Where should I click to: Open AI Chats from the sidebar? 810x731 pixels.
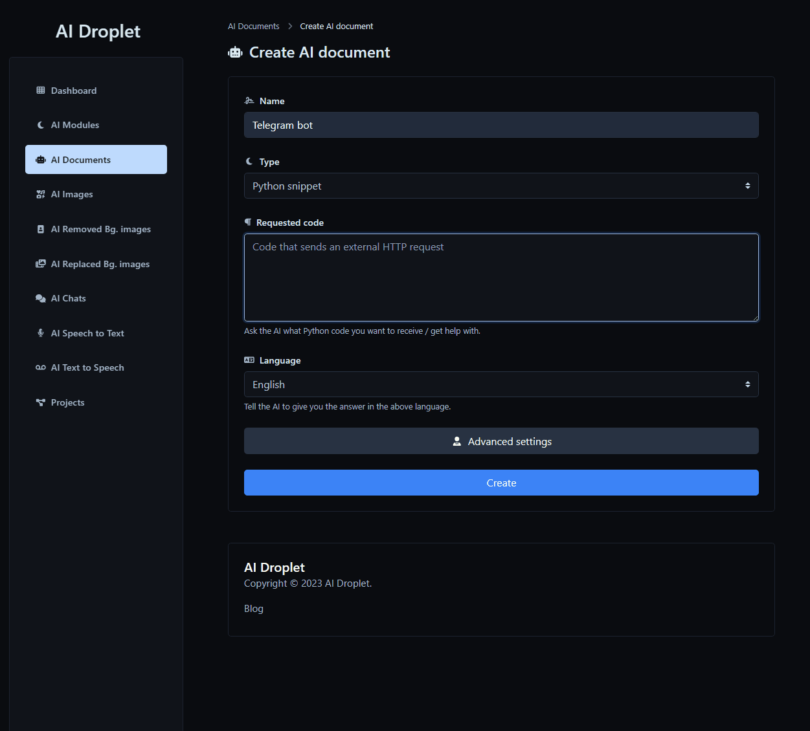click(x=96, y=298)
